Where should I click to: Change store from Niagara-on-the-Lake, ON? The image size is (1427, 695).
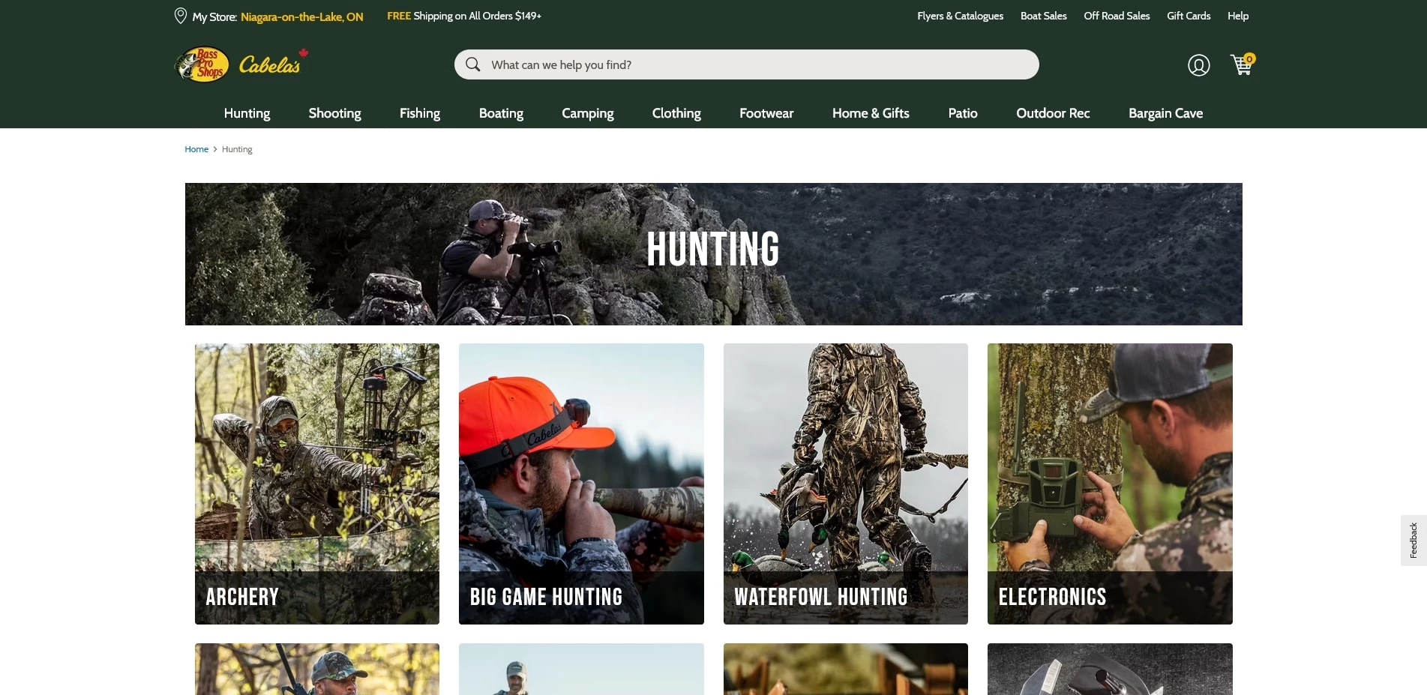coord(301,16)
